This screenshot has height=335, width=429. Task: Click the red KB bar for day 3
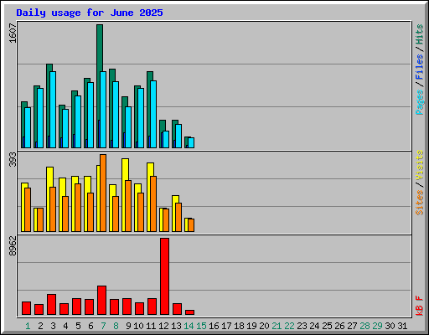pyautogui.click(x=51, y=304)
